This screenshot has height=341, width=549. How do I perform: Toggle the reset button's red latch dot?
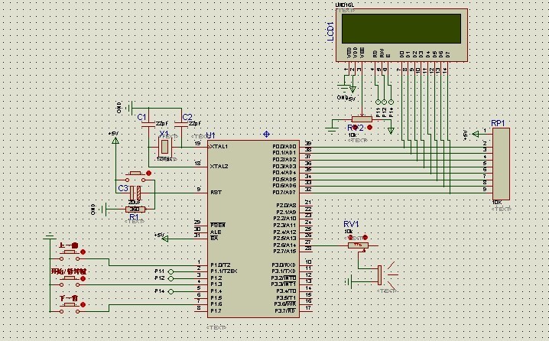(x=148, y=173)
